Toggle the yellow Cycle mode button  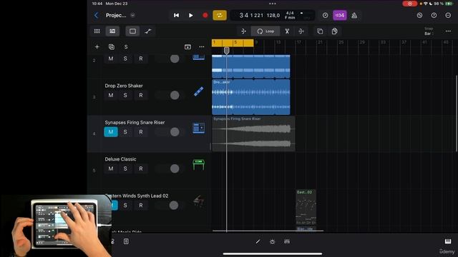click(x=220, y=15)
